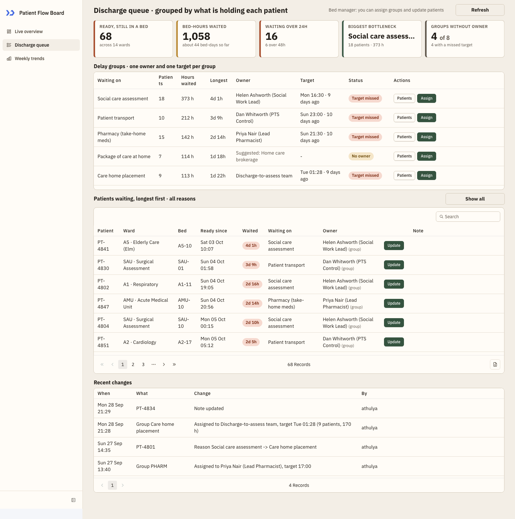Click the Discharge queue sidebar icon
Screen dimensions: 515x519
coord(9,45)
